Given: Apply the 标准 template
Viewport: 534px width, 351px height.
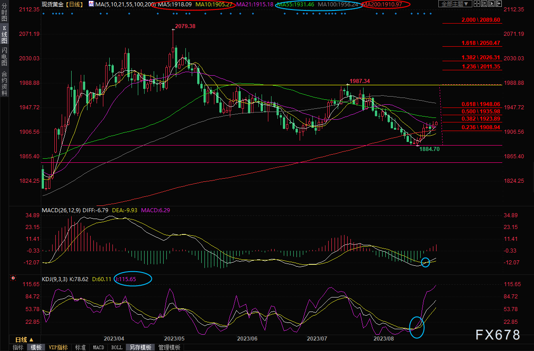Looking at the screenshot, I should (x=80, y=347).
